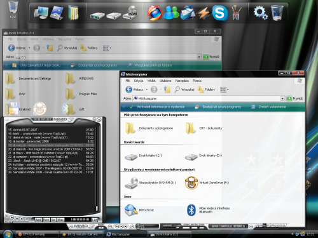Click the play button in Winamp playlist window
318x238 pixels.
coord(12,217)
